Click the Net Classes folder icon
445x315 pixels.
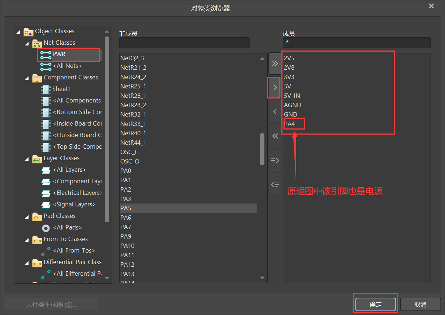tap(37, 43)
